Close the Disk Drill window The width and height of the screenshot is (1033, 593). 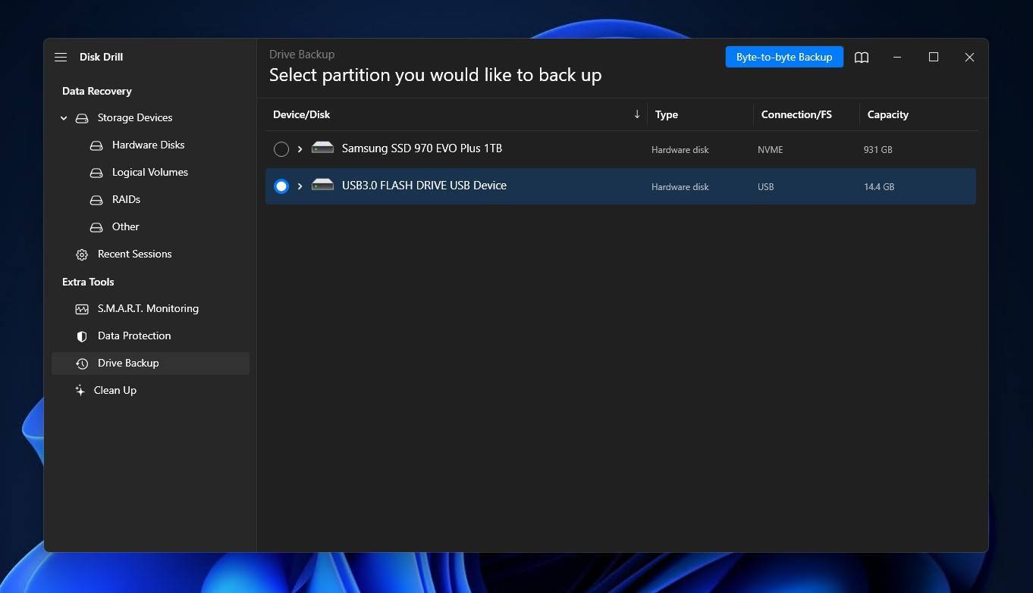(x=969, y=58)
